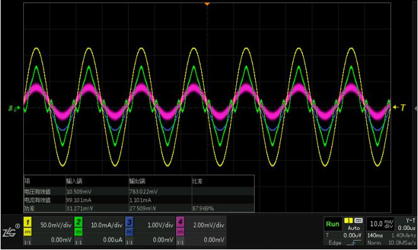The height and width of the screenshot is (250, 418).
Task: Click the yellow trigger level T arrow
Action: tap(399, 107)
